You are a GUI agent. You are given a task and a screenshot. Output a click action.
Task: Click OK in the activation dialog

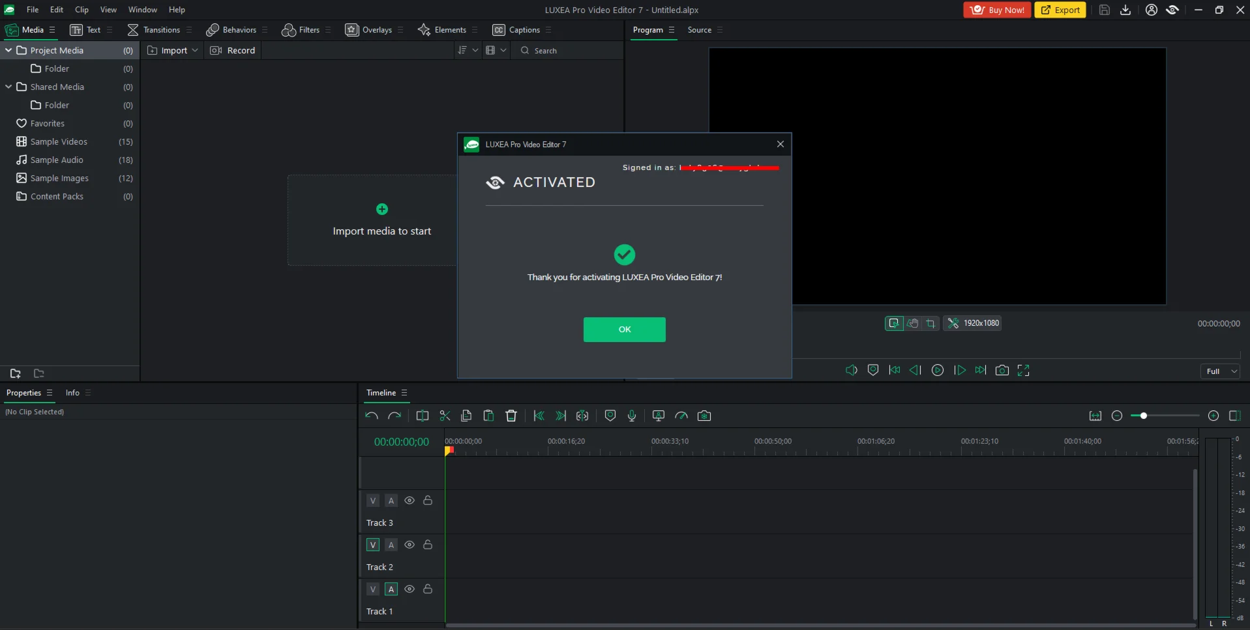tap(624, 330)
